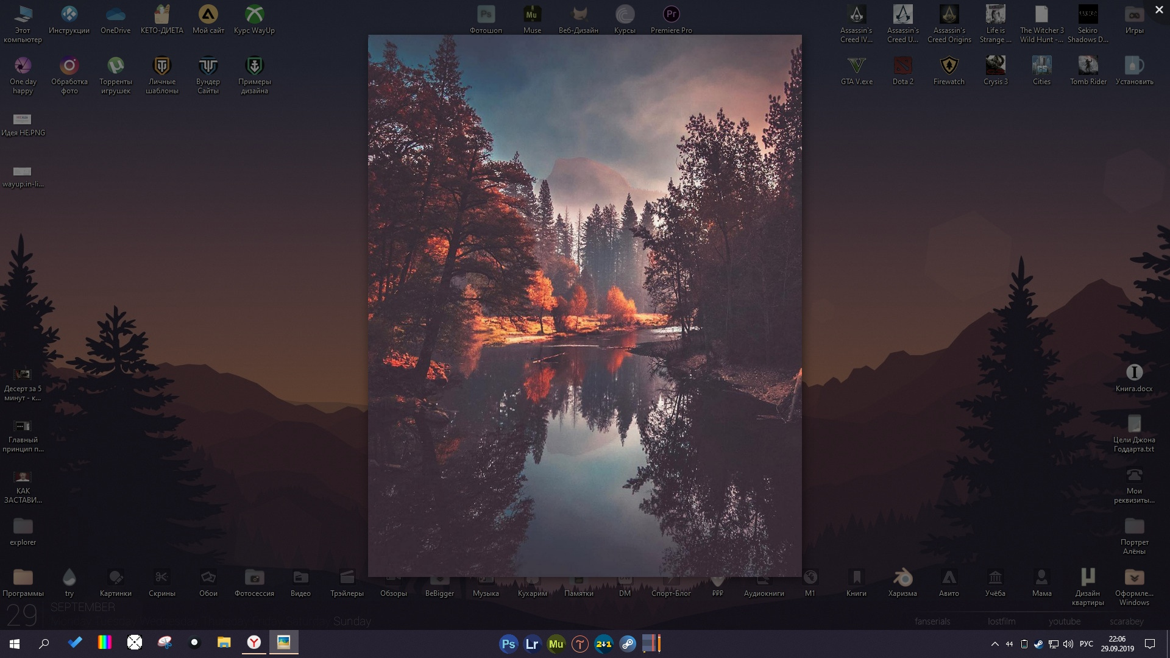Open the Программы folder
The width and height of the screenshot is (1170, 658).
pyautogui.click(x=23, y=582)
